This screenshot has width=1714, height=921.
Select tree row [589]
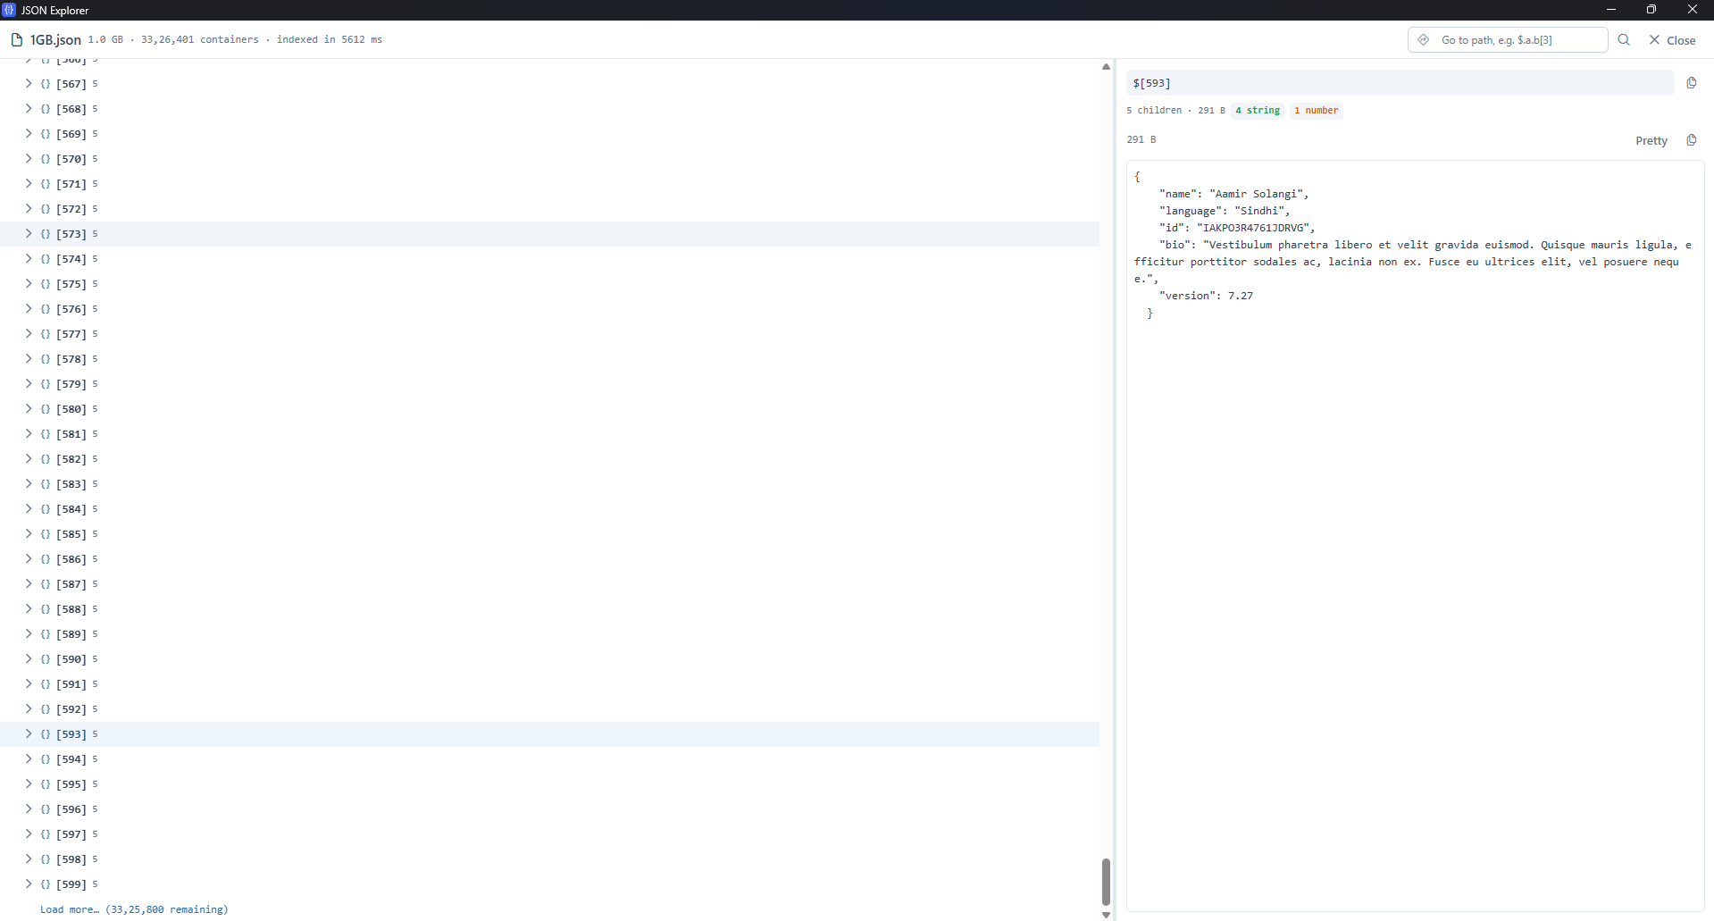(x=549, y=634)
